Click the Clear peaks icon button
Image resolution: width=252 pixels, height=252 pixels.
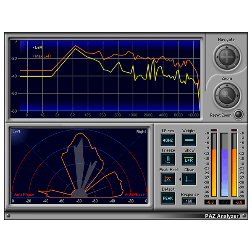coord(189,179)
